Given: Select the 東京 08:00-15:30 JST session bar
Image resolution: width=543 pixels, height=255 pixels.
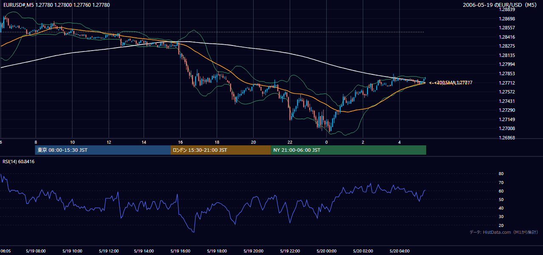Looking at the screenshot, I should [x=102, y=150].
